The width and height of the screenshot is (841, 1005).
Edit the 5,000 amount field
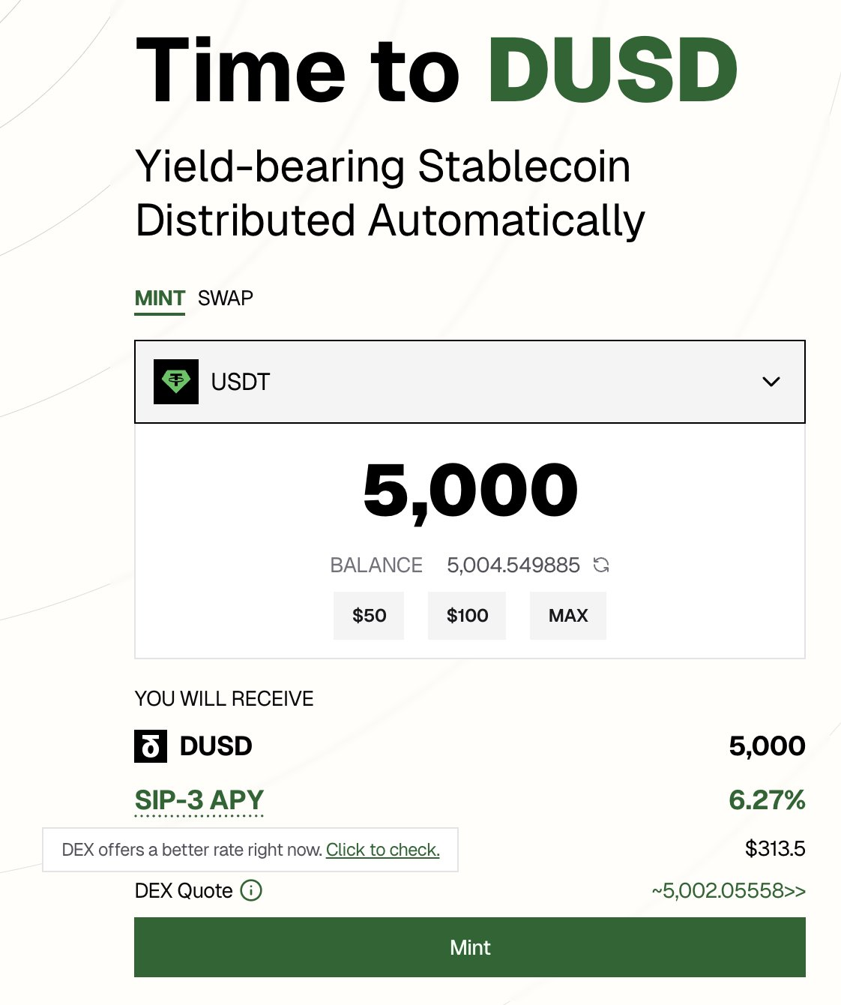tap(470, 490)
